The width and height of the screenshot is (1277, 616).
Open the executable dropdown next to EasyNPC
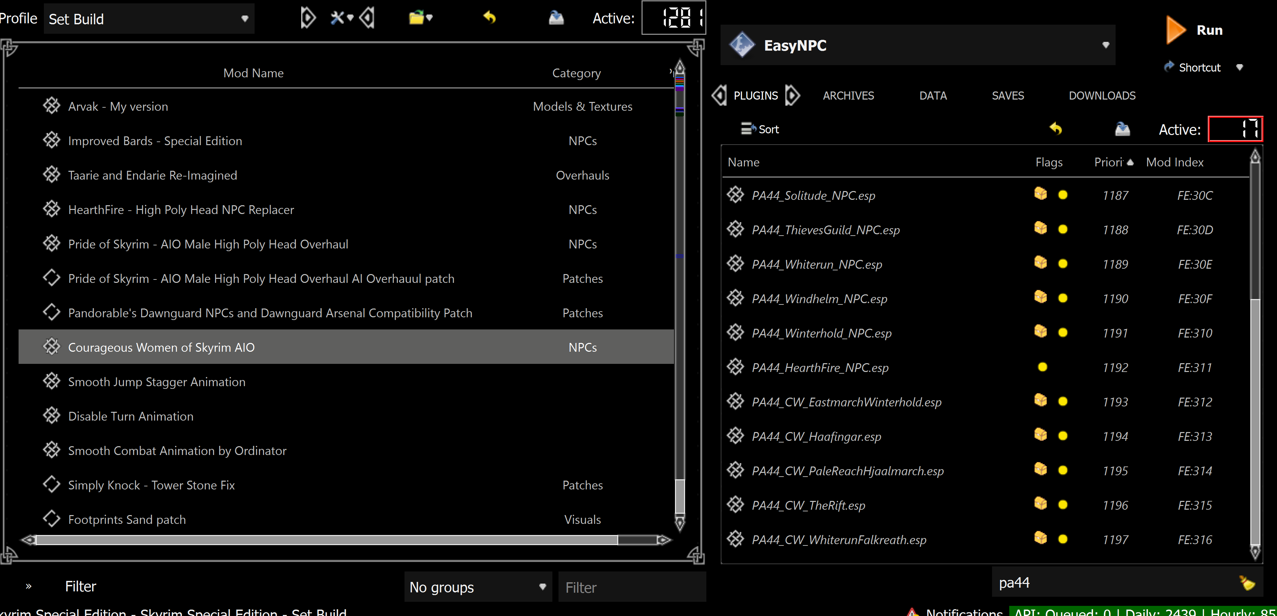click(1105, 45)
